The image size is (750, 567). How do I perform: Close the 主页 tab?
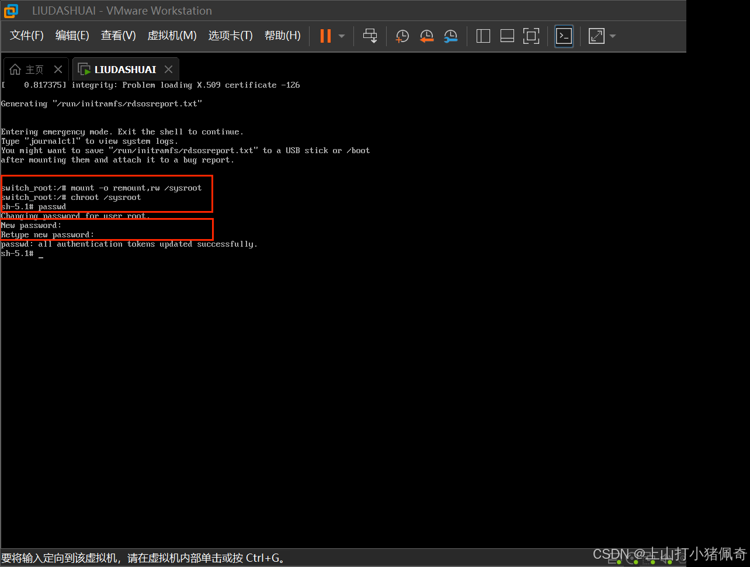point(58,70)
